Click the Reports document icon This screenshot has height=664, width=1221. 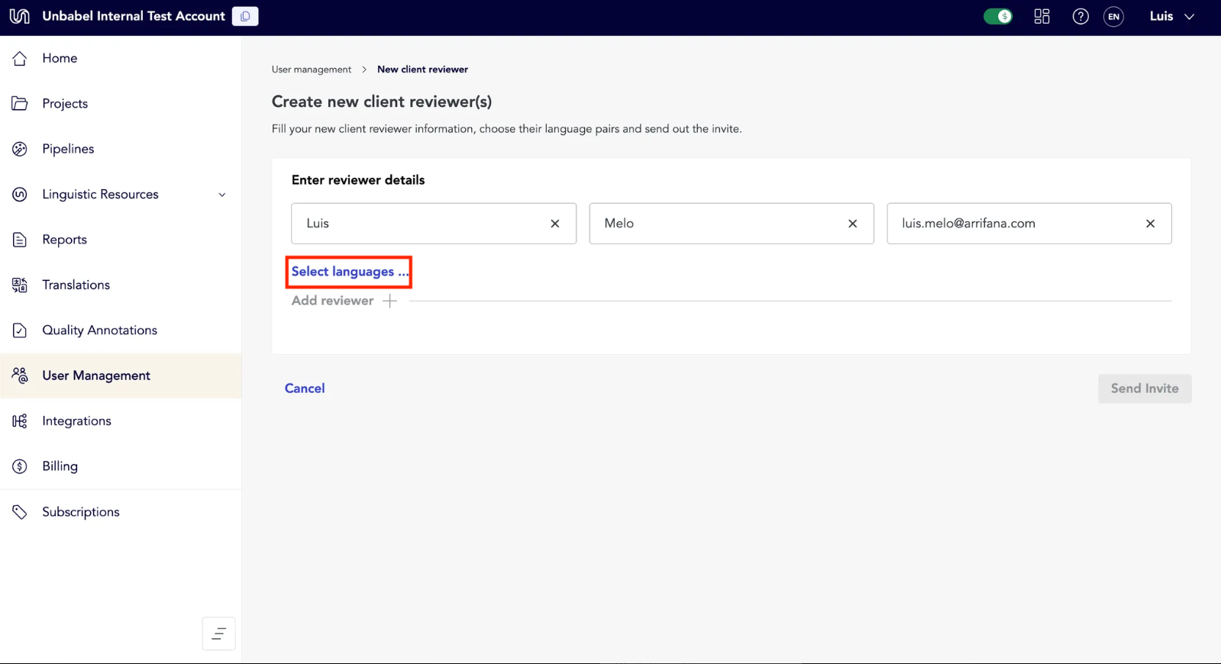point(20,240)
